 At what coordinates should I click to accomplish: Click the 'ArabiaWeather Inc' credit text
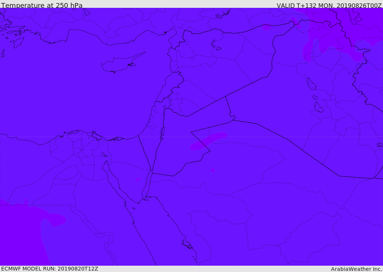[356, 269]
